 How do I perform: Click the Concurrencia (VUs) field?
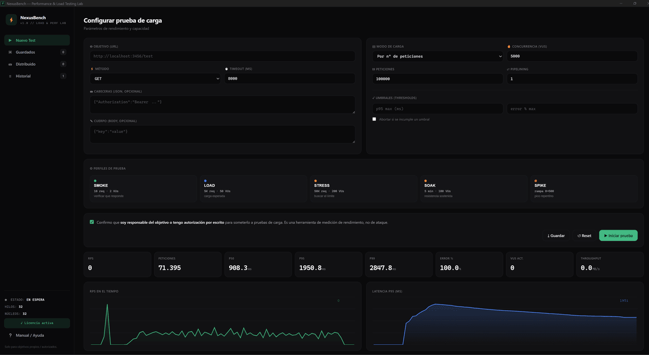[x=572, y=56]
